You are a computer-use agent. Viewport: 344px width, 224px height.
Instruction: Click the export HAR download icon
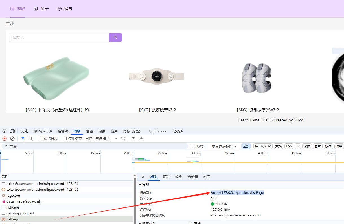(141, 139)
